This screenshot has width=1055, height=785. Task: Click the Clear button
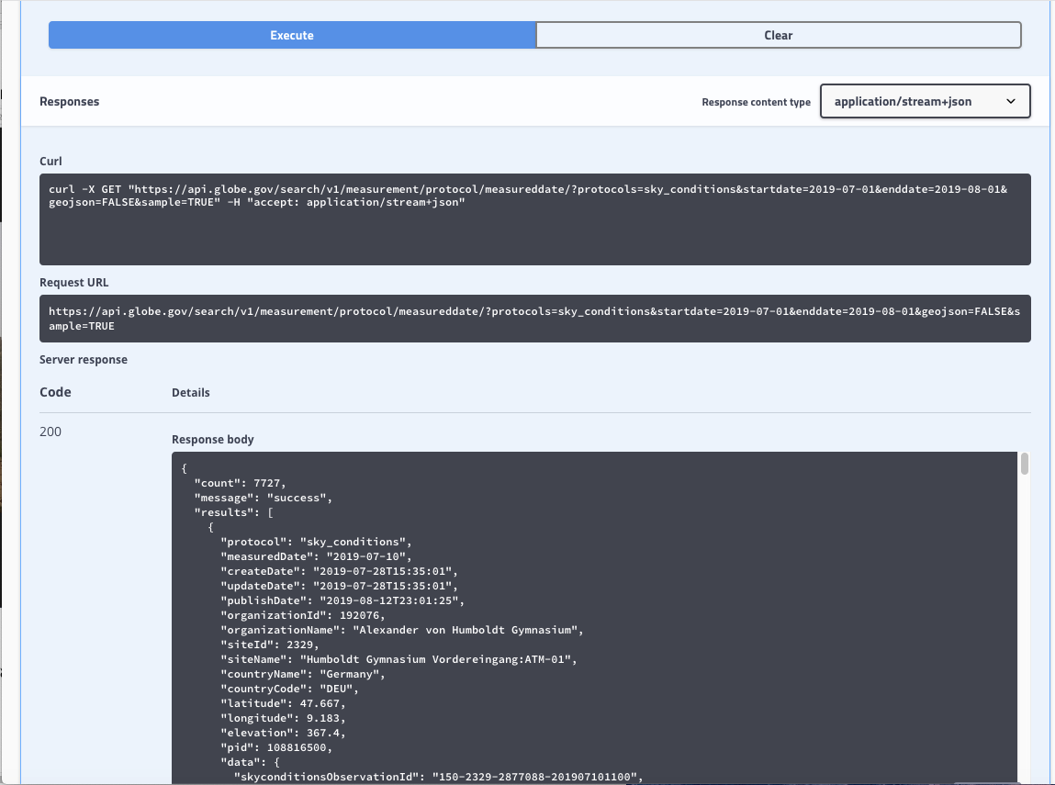778,36
